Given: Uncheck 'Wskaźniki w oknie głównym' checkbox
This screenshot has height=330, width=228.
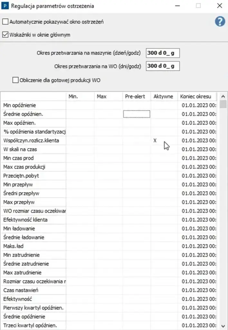Looking at the screenshot, I should [x=5, y=34].
